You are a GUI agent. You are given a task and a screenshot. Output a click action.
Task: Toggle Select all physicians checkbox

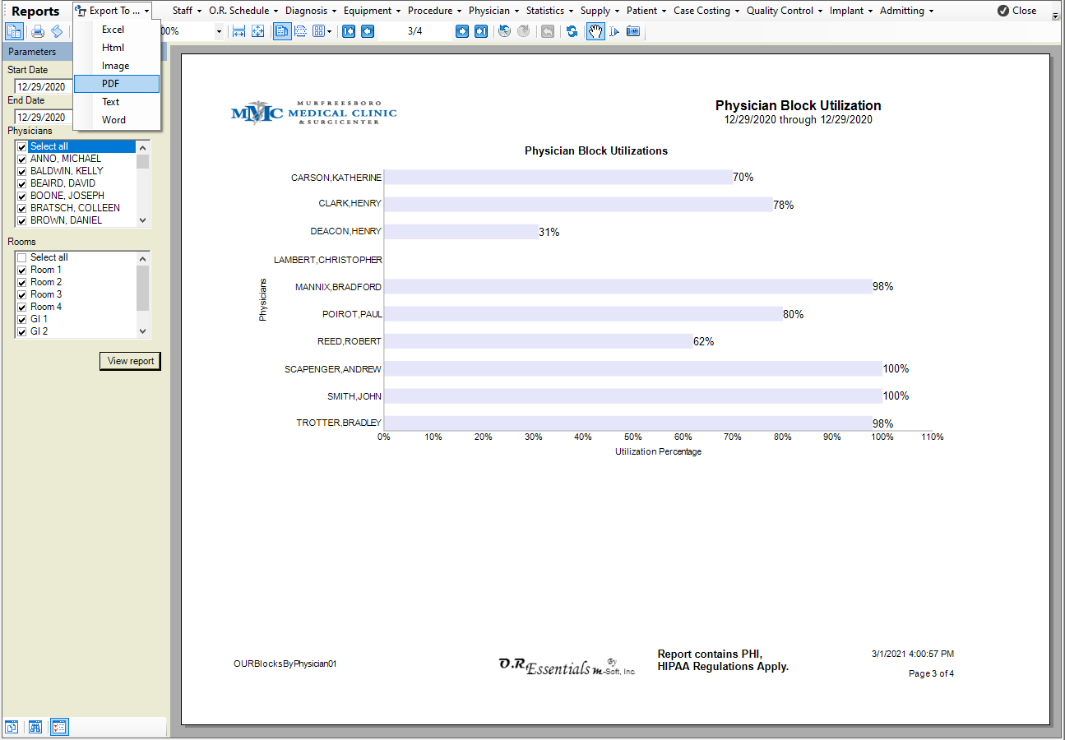[22, 146]
